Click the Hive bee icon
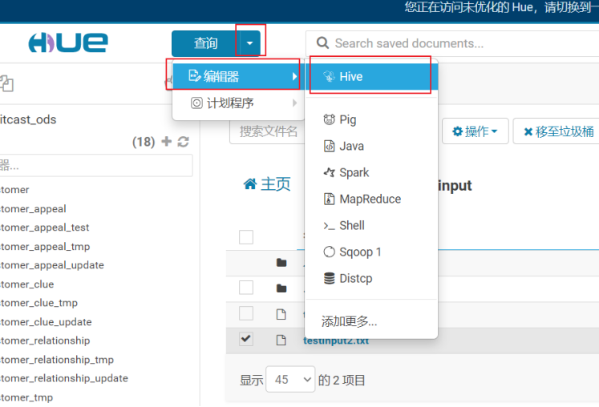The image size is (599, 407). [329, 76]
